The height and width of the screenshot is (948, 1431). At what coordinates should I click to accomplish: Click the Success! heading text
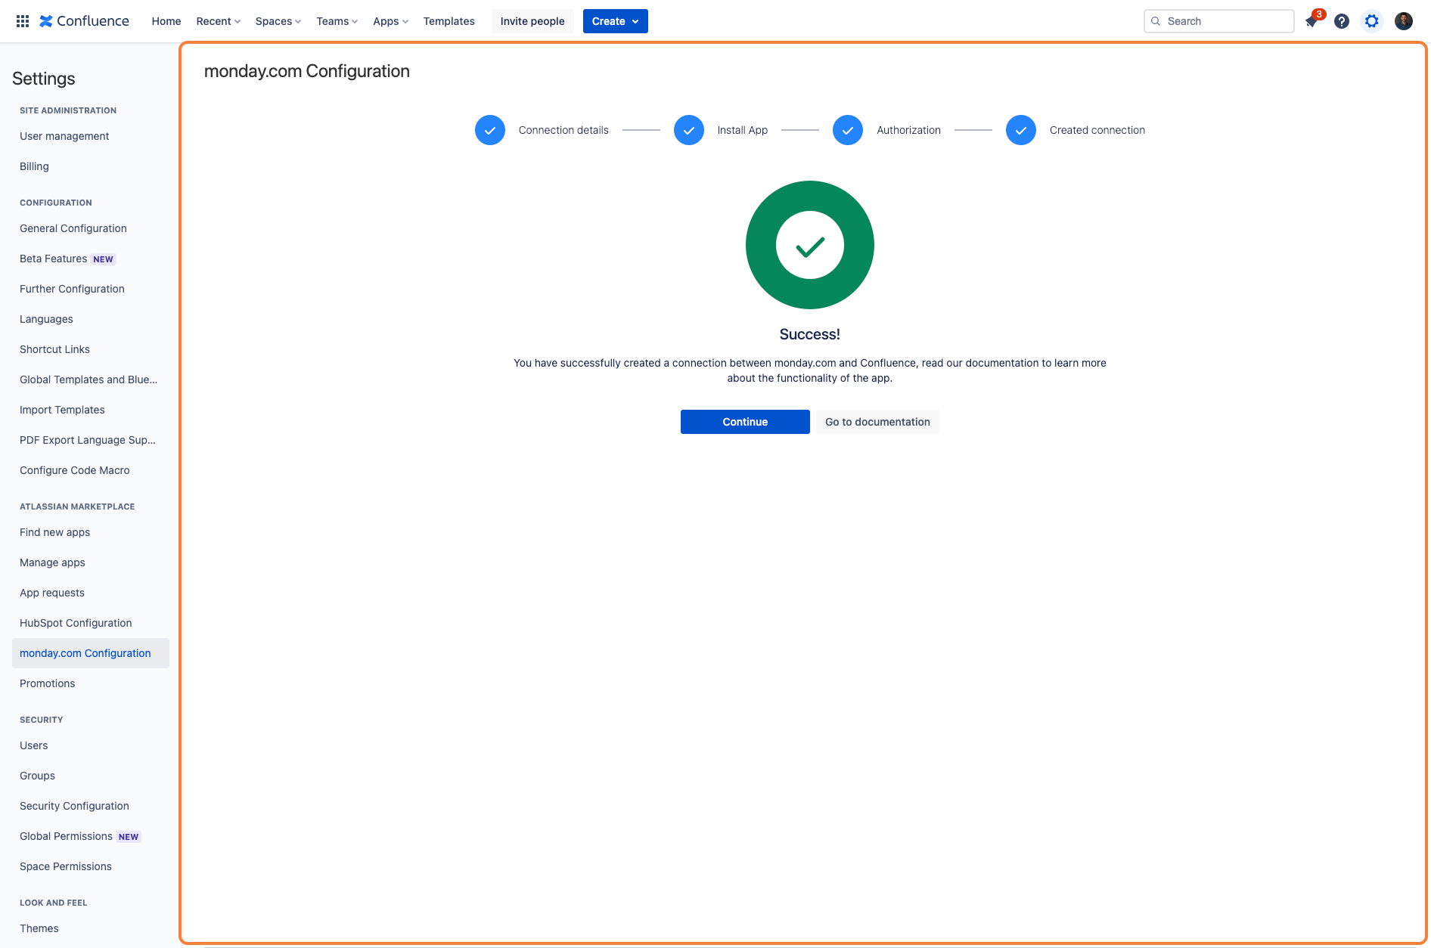[810, 334]
